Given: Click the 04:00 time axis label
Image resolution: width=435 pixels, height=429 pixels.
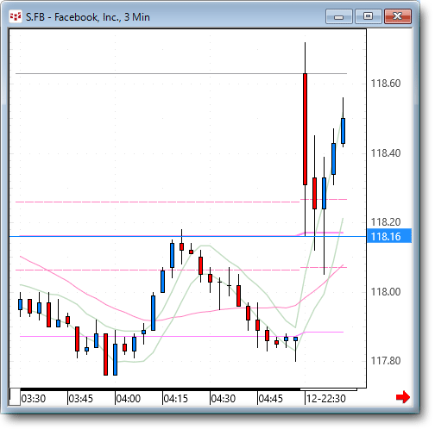Looking at the screenshot, I should click(x=129, y=399).
